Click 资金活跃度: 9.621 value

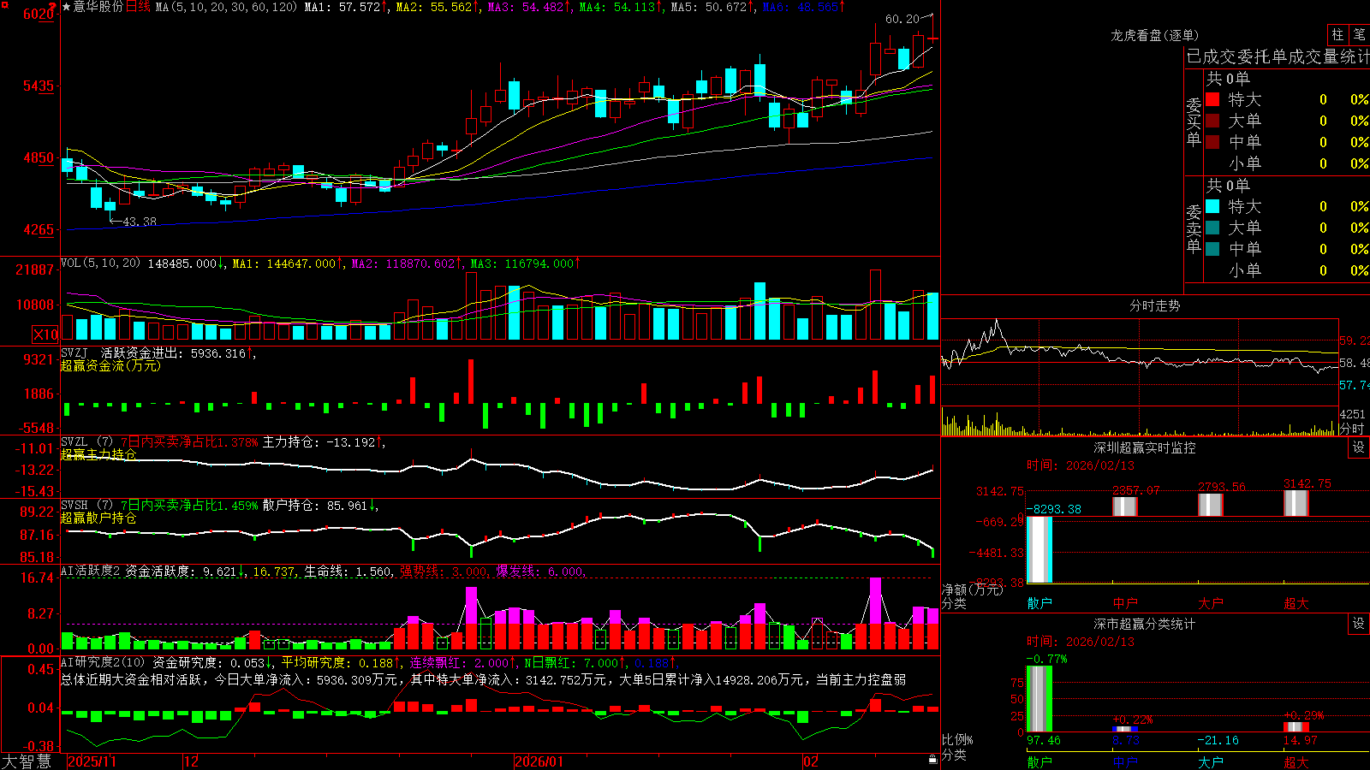pos(181,572)
